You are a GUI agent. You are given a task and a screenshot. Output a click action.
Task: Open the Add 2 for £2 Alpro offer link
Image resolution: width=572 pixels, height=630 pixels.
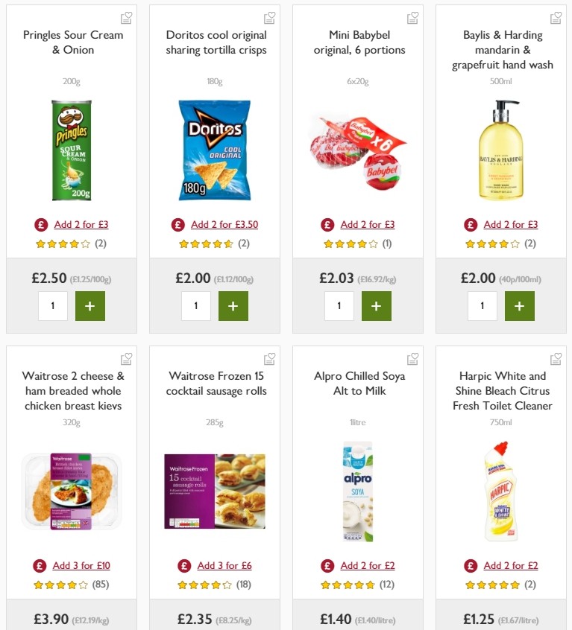367,565
